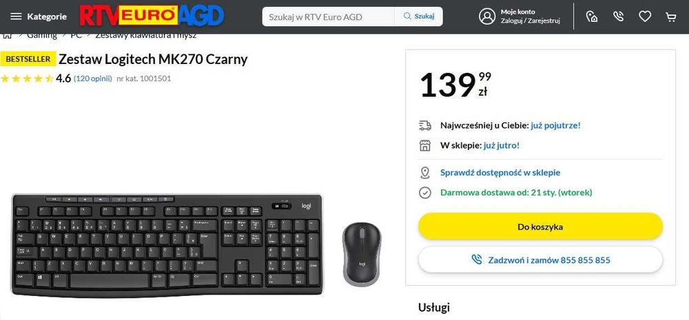The image size is (689, 320).
Task: Click the RTV Euro AGD logo
Action: 152,17
